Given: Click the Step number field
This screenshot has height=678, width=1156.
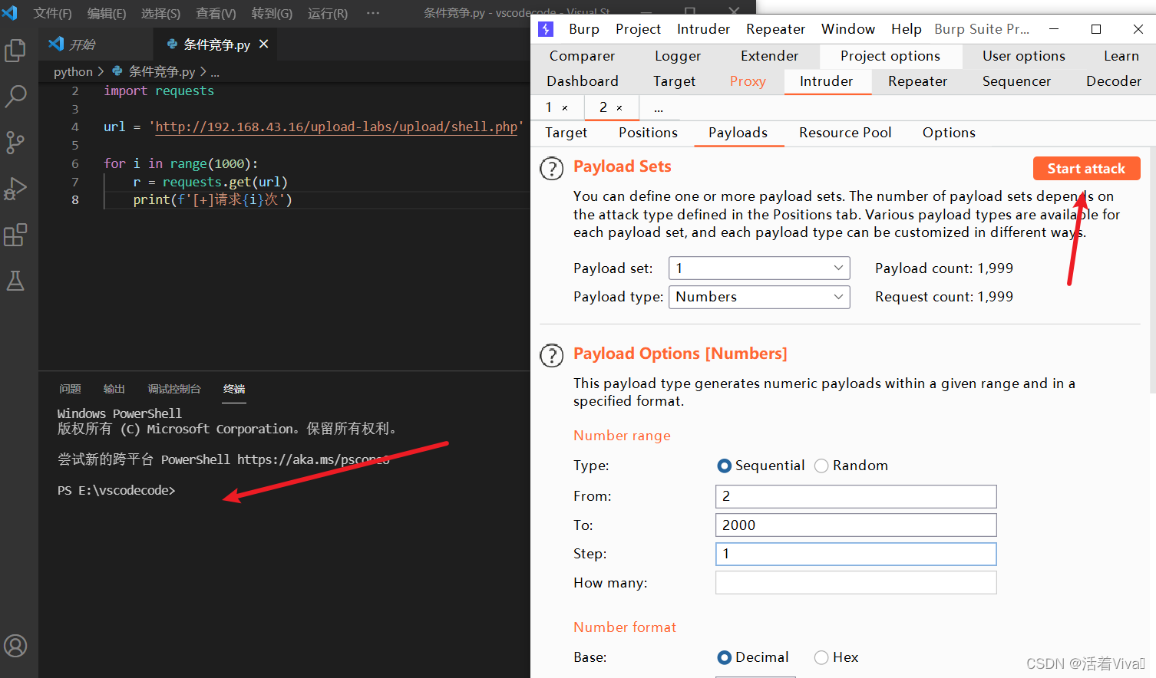Looking at the screenshot, I should click(856, 554).
